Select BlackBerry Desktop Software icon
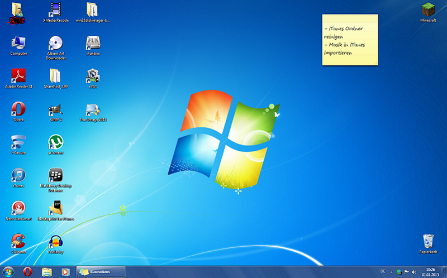This screenshot has height=278, width=447. tap(55, 179)
